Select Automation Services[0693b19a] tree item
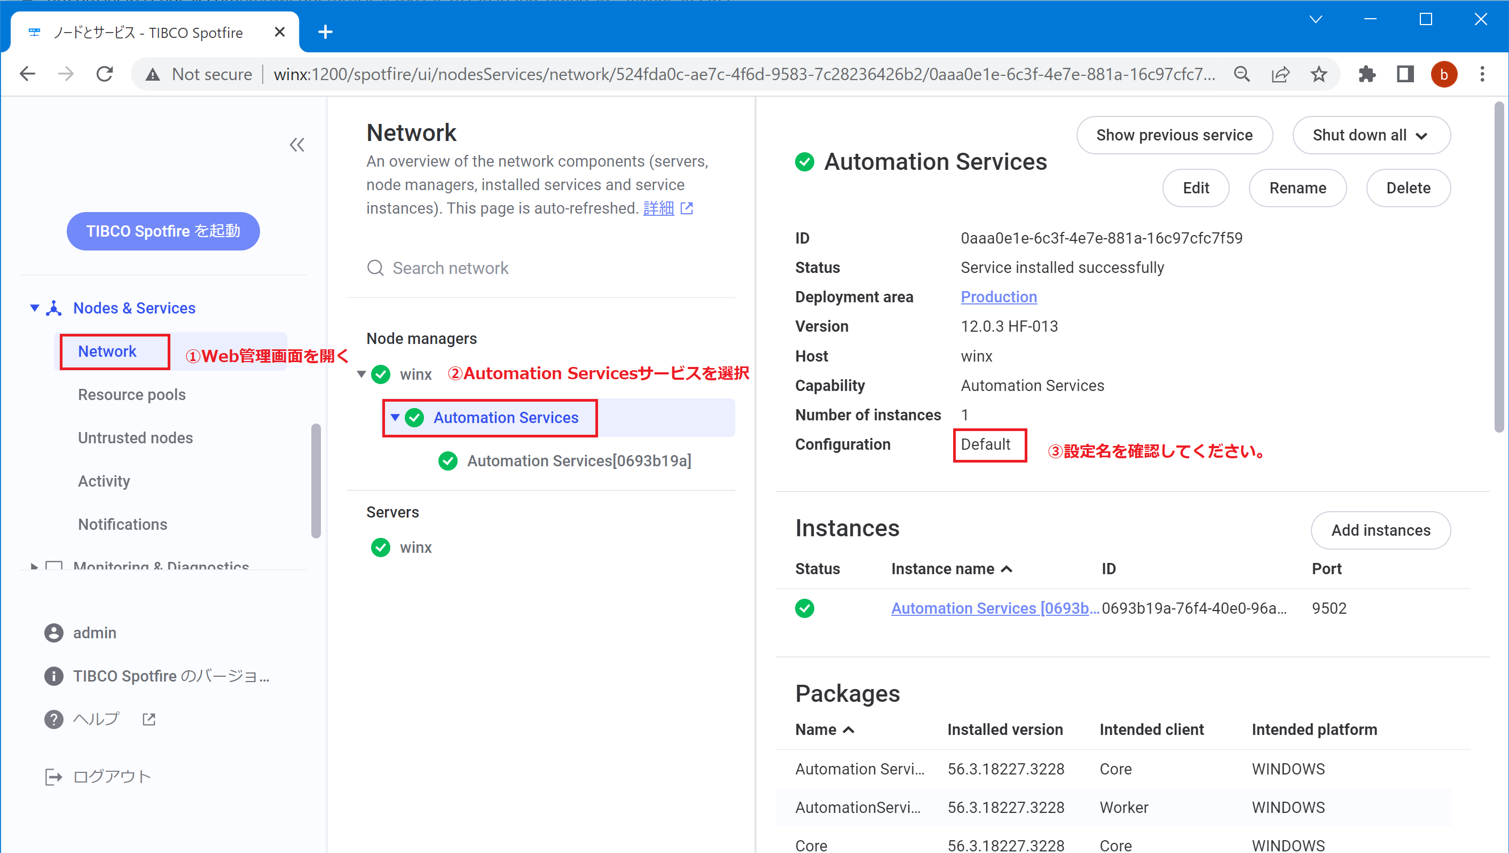The width and height of the screenshot is (1509, 853). tap(579, 461)
